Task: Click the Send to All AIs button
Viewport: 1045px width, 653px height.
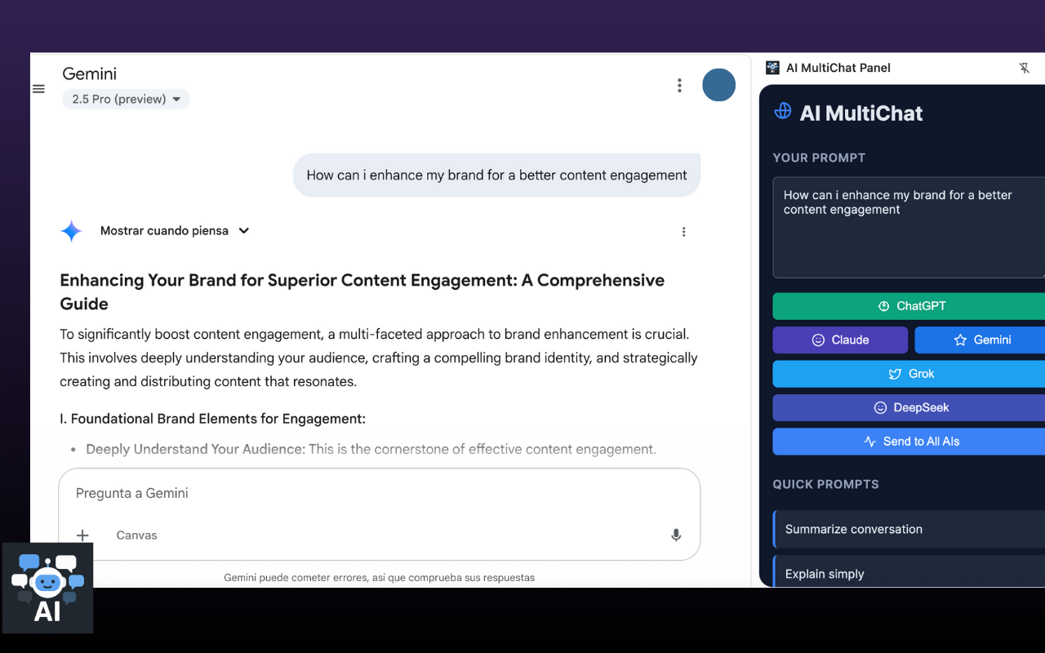Action: pyautogui.click(x=909, y=442)
